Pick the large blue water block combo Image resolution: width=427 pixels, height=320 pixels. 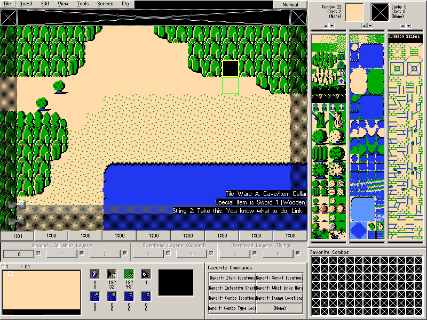click(x=371, y=56)
